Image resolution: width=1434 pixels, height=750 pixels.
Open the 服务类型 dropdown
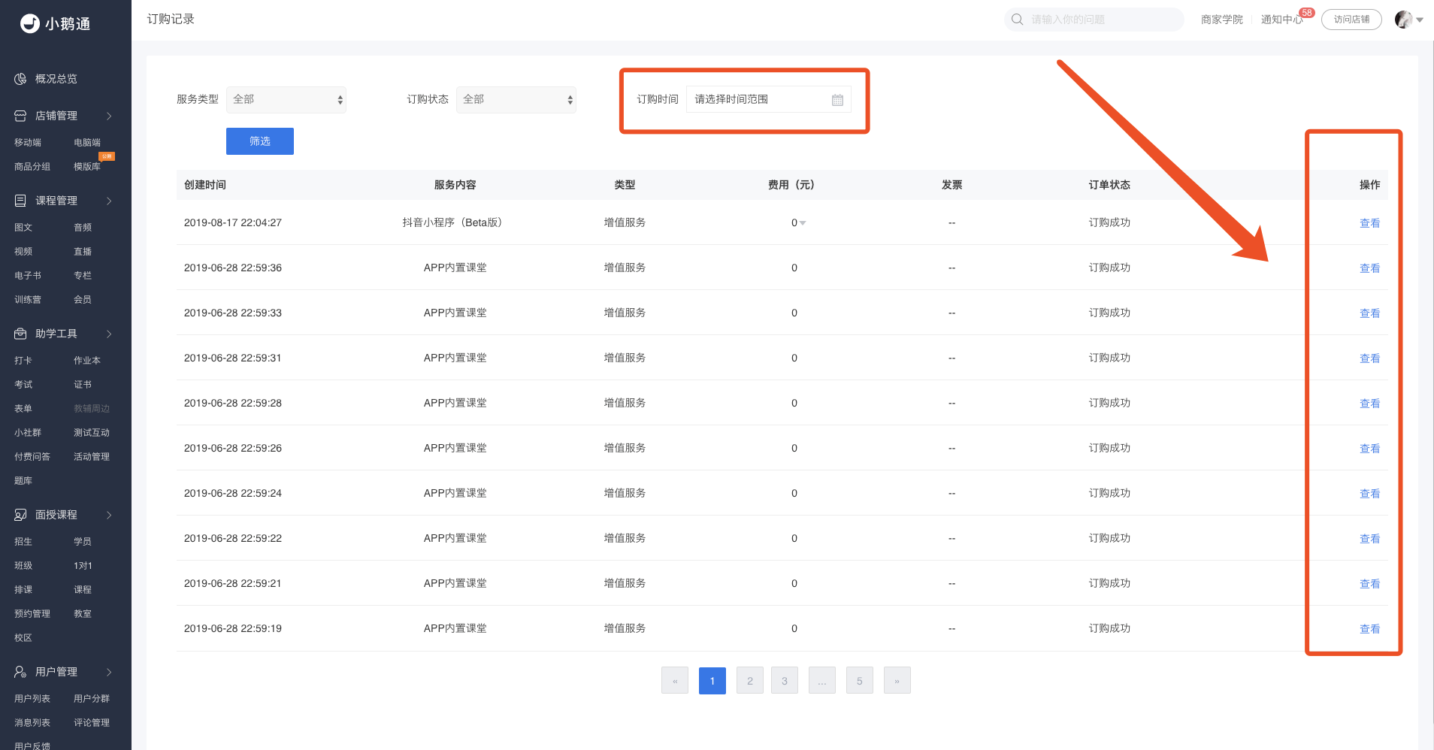286,100
